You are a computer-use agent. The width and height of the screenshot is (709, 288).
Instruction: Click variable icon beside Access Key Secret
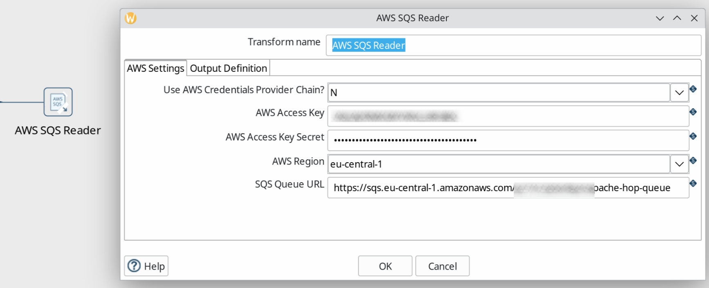click(x=693, y=136)
